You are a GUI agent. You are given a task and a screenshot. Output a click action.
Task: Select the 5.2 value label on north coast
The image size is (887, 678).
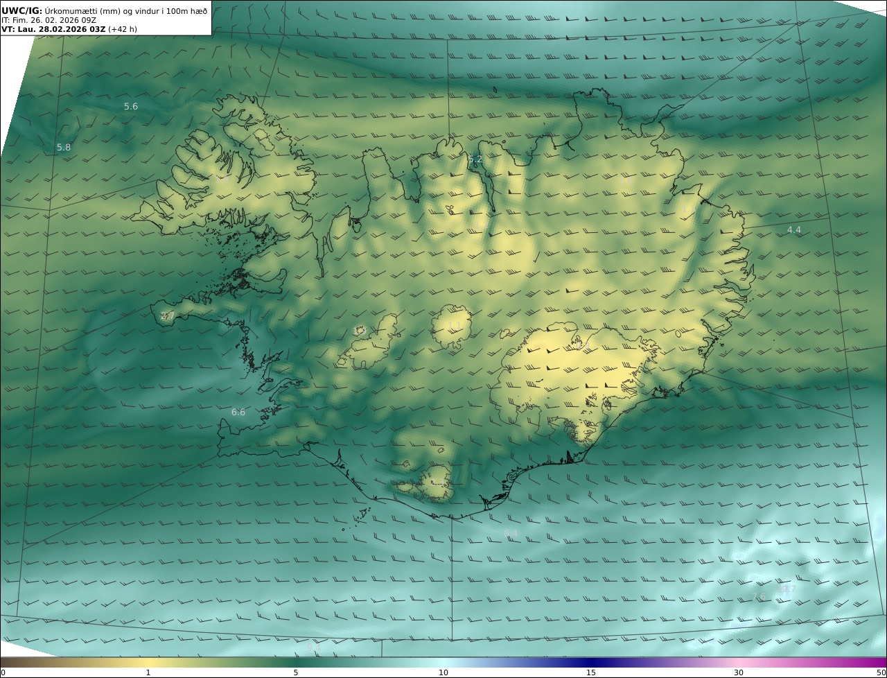pos(475,159)
